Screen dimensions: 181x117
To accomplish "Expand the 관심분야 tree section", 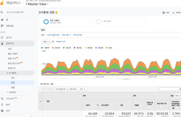I will coord(7,92).
